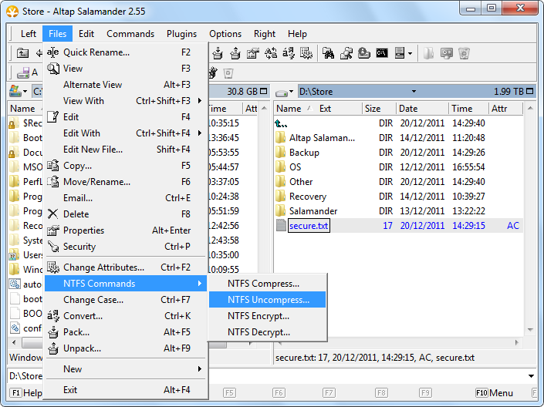The height and width of the screenshot is (407, 544).
Task: Select the Altap Salaman... folder row
Action: click(x=399, y=138)
